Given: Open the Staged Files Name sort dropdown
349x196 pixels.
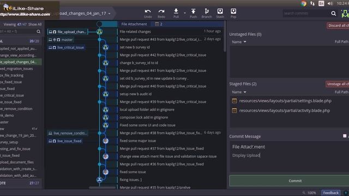Looking at the screenshot, I should [x=239, y=92].
